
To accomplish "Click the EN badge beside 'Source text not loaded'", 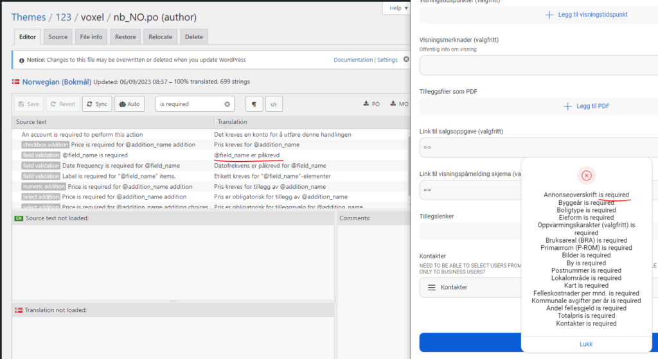I will [19, 218].
